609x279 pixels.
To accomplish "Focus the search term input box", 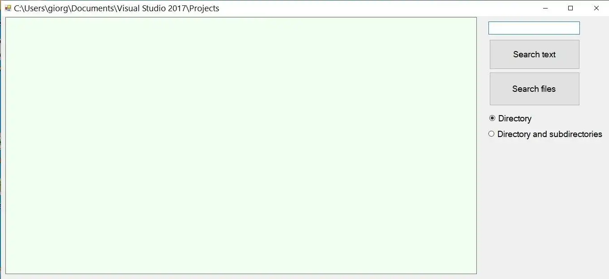I will (x=534, y=28).
